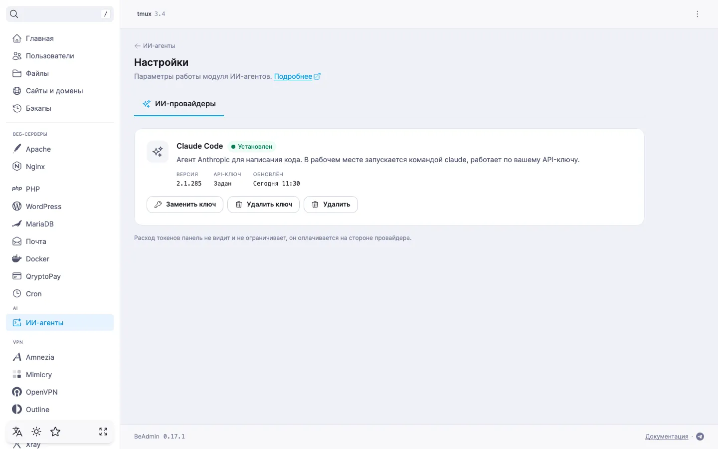Toggle light/dark theme sun icon

(x=36, y=432)
